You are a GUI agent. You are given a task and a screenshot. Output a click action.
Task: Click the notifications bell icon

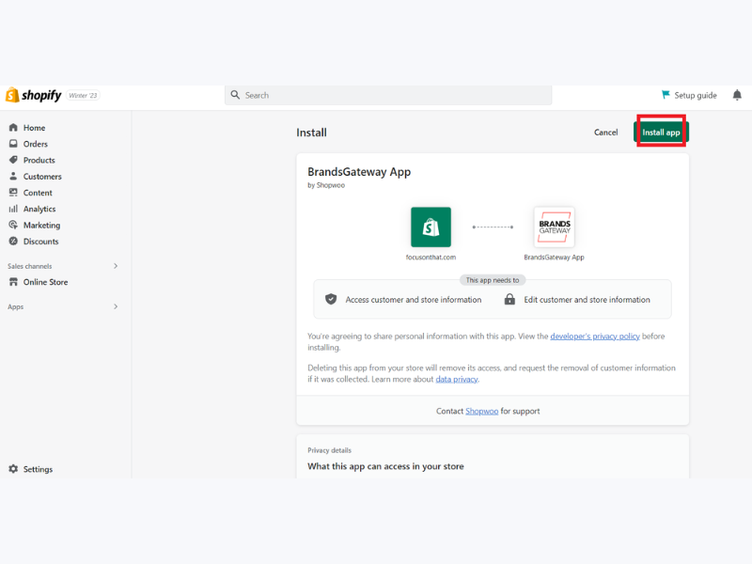click(x=737, y=95)
